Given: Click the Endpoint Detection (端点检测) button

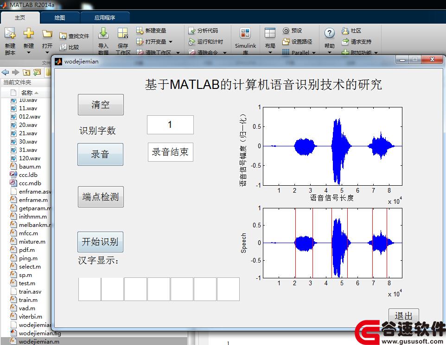Looking at the screenshot, I should pyautogui.click(x=101, y=197).
